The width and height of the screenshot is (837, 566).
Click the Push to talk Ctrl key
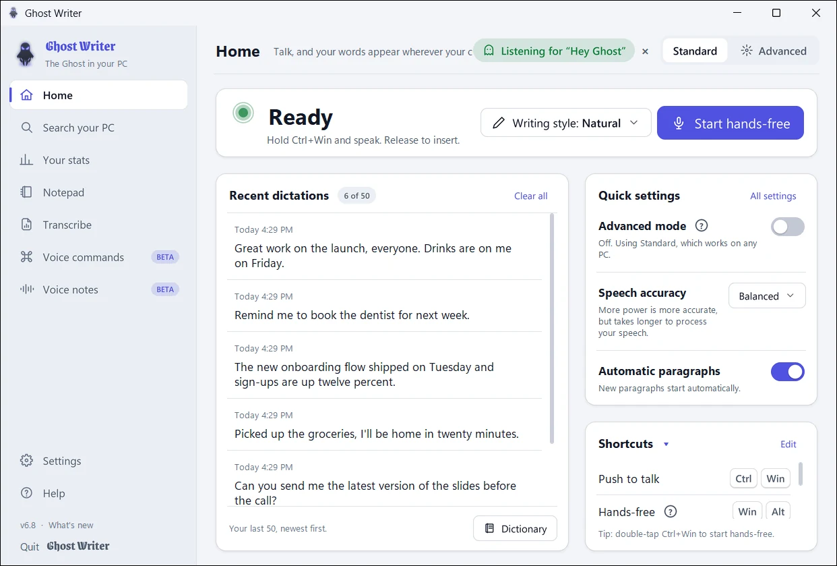coord(743,478)
